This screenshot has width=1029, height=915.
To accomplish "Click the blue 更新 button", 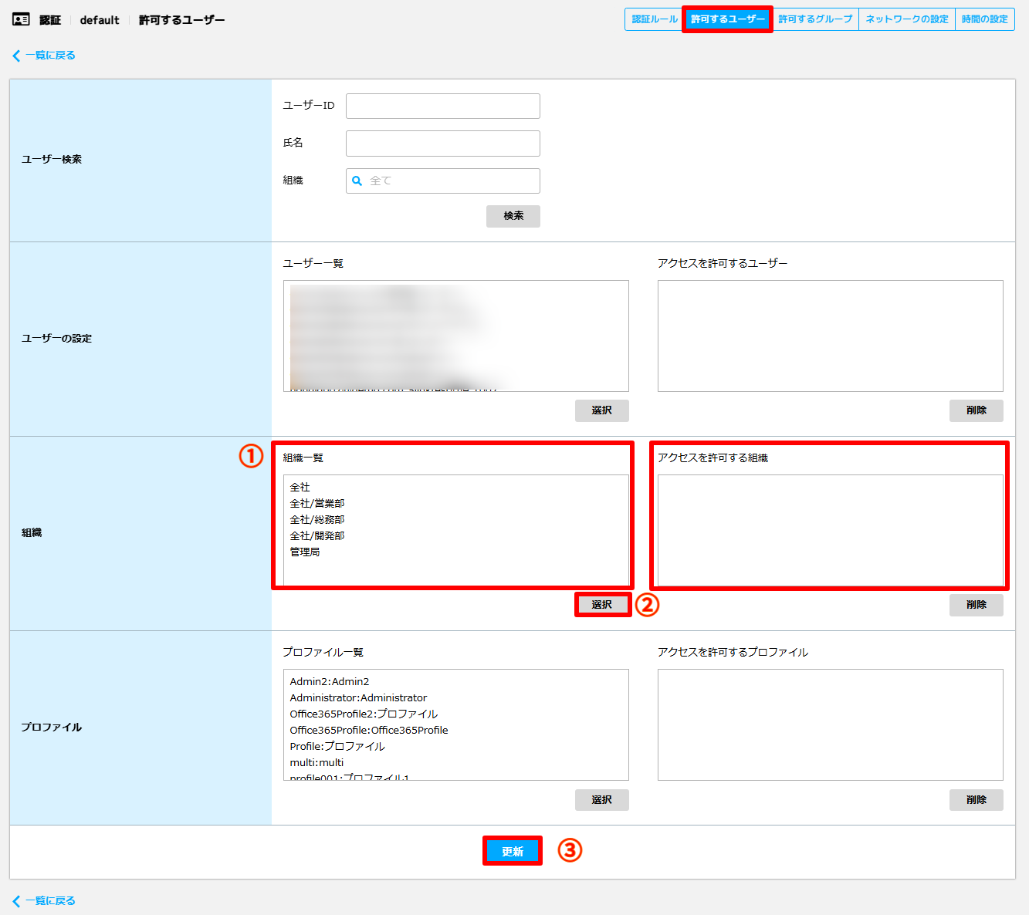I will coord(513,851).
